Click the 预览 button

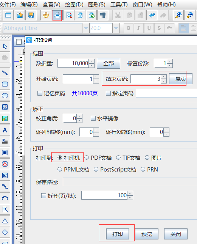click(x=147, y=234)
